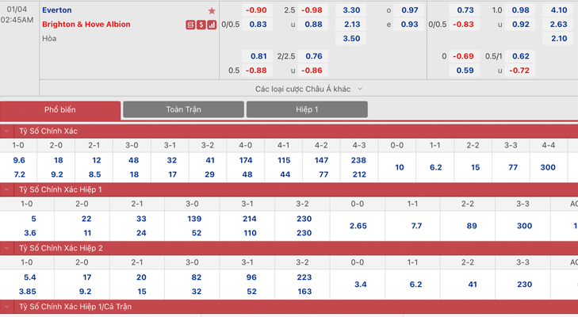Collapse the Tỷ Số Chính Xác section chevron

click(6, 131)
